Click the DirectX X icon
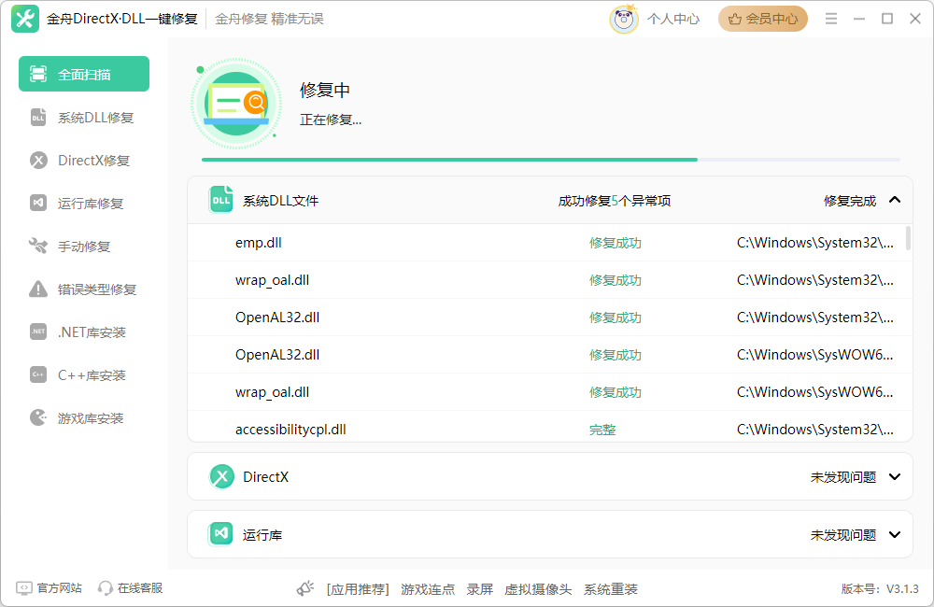 221,476
